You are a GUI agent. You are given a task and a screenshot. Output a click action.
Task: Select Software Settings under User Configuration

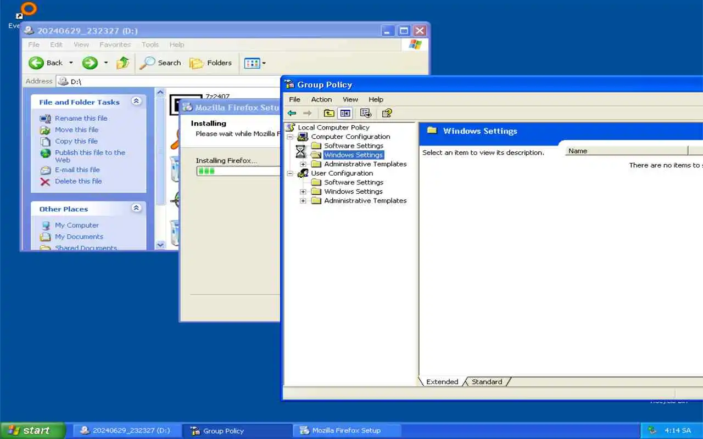pyautogui.click(x=354, y=182)
